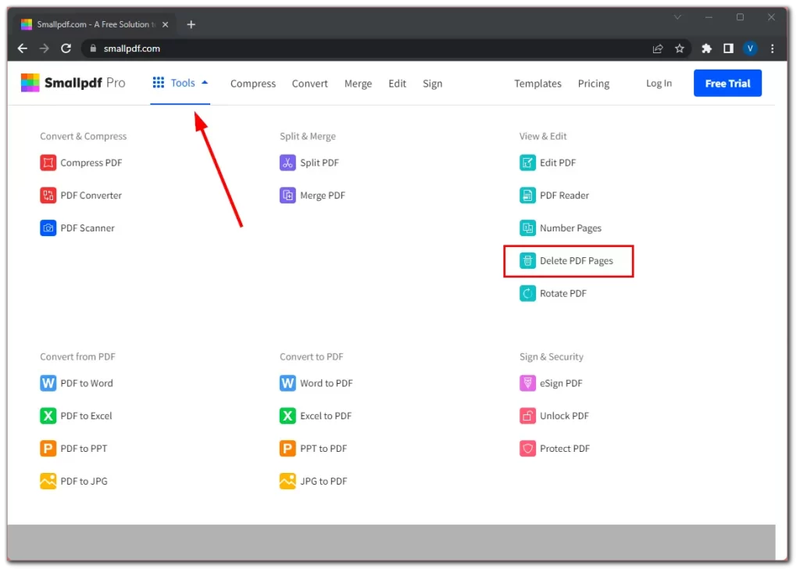Click the Delete PDF Pages trash icon
The image size is (800, 573).
(527, 260)
